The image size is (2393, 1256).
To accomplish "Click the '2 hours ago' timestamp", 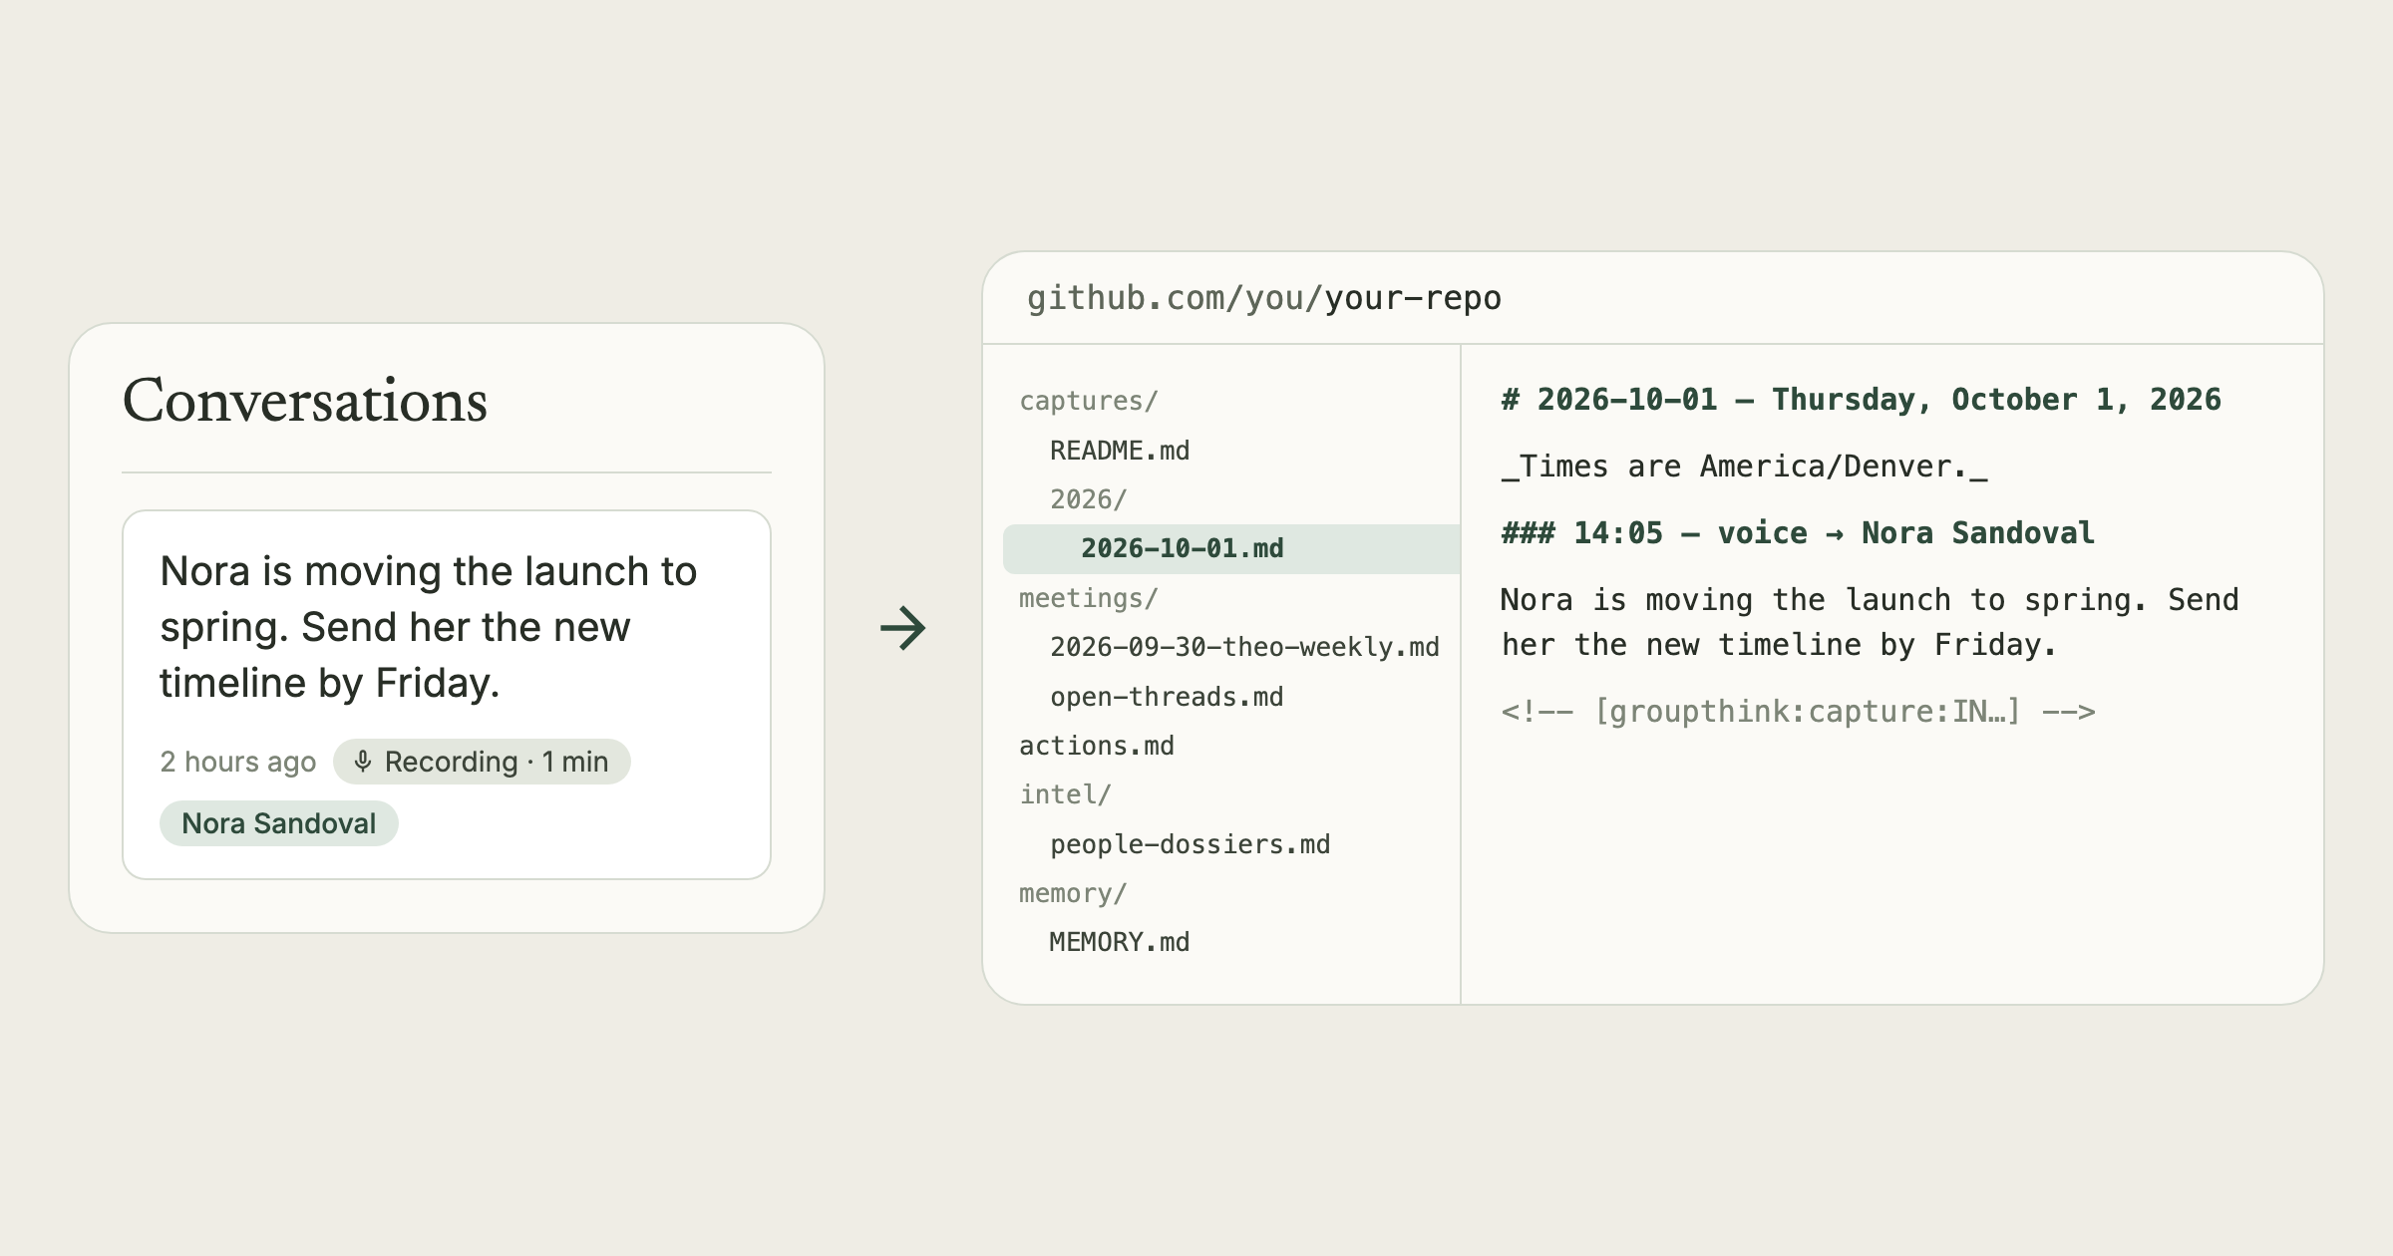I will pos(237,762).
